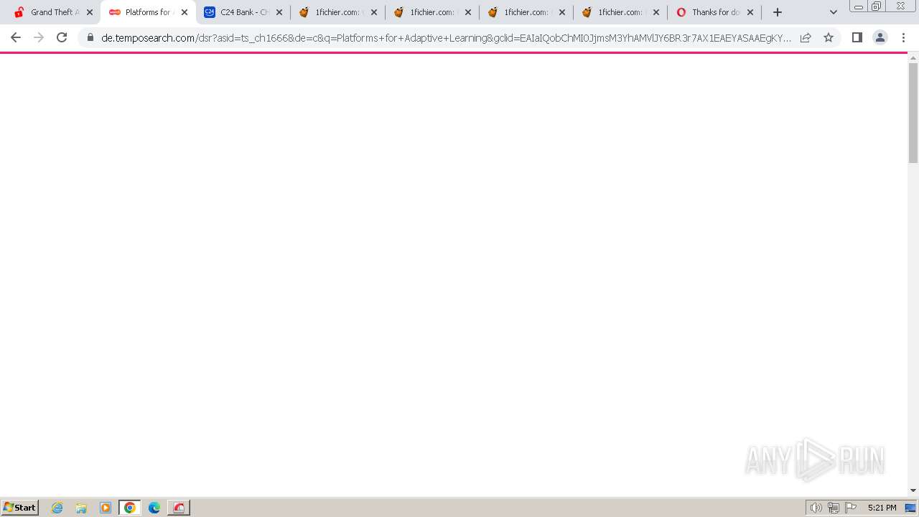This screenshot has width=919, height=517.
Task: Share this page icon in address bar
Action: point(806,37)
